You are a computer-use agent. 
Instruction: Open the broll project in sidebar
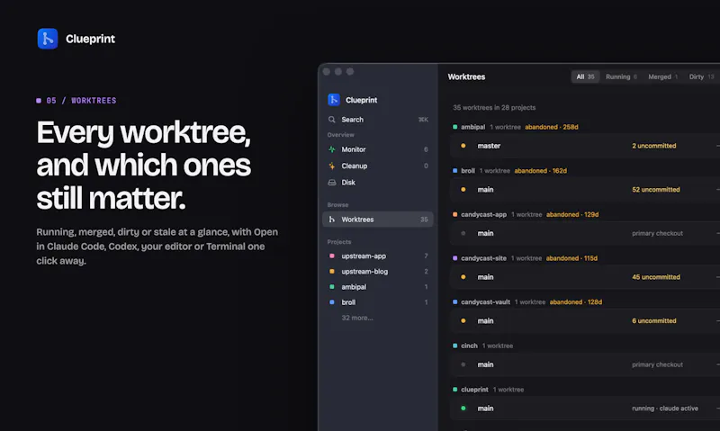[x=378, y=302]
